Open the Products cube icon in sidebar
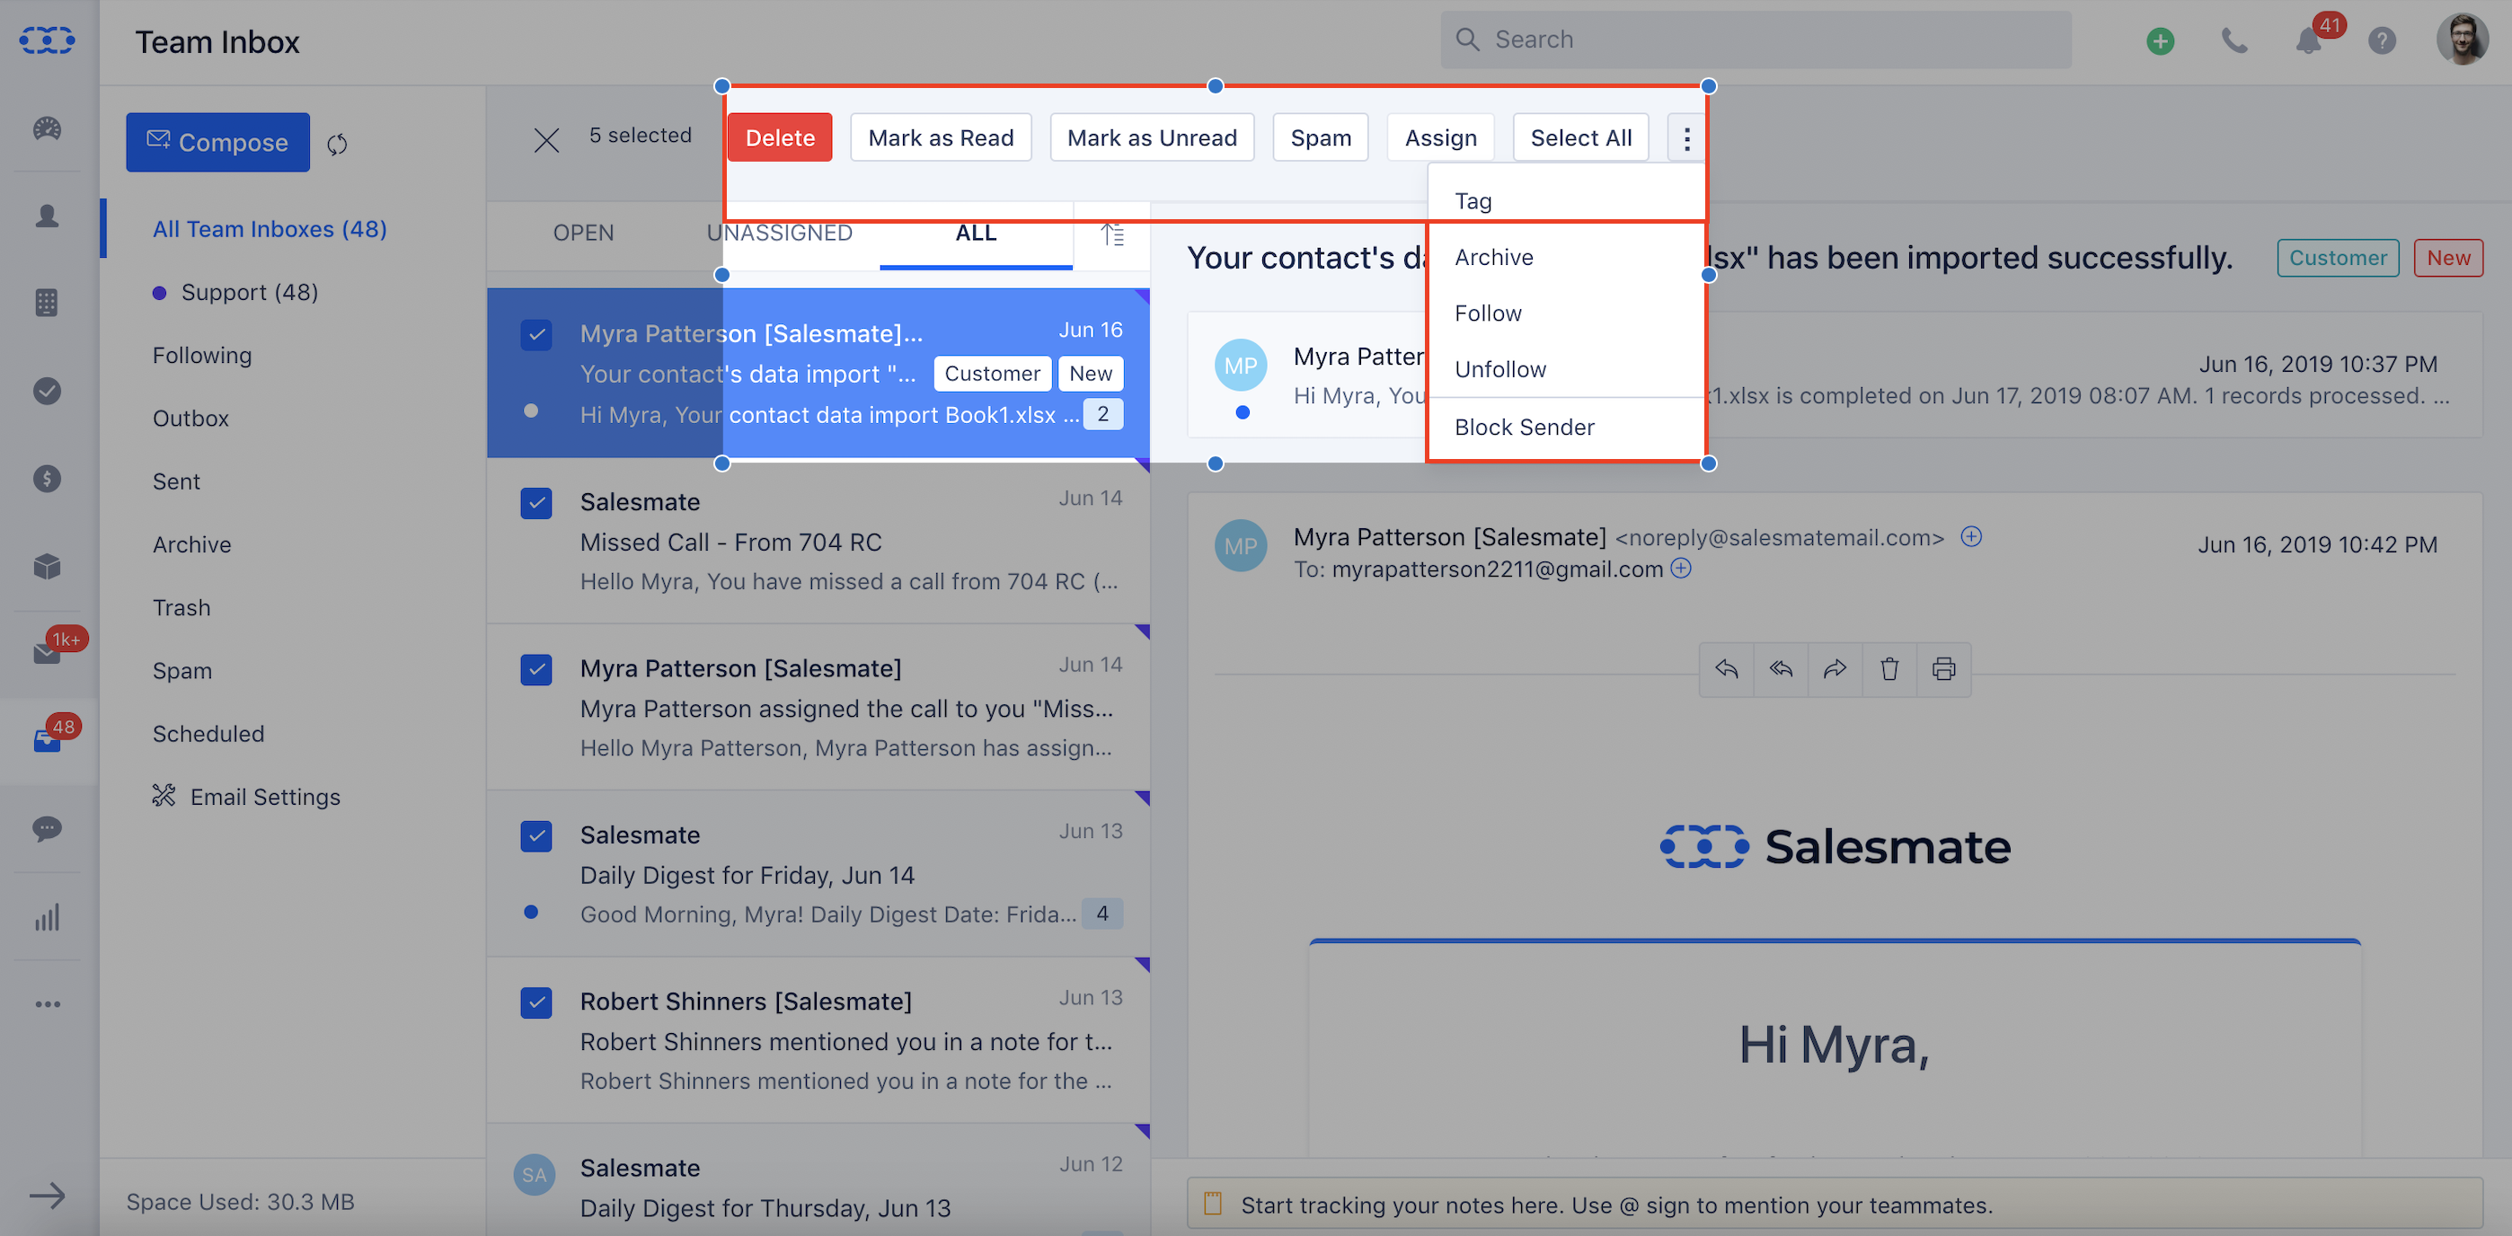2512x1236 pixels. [47, 566]
